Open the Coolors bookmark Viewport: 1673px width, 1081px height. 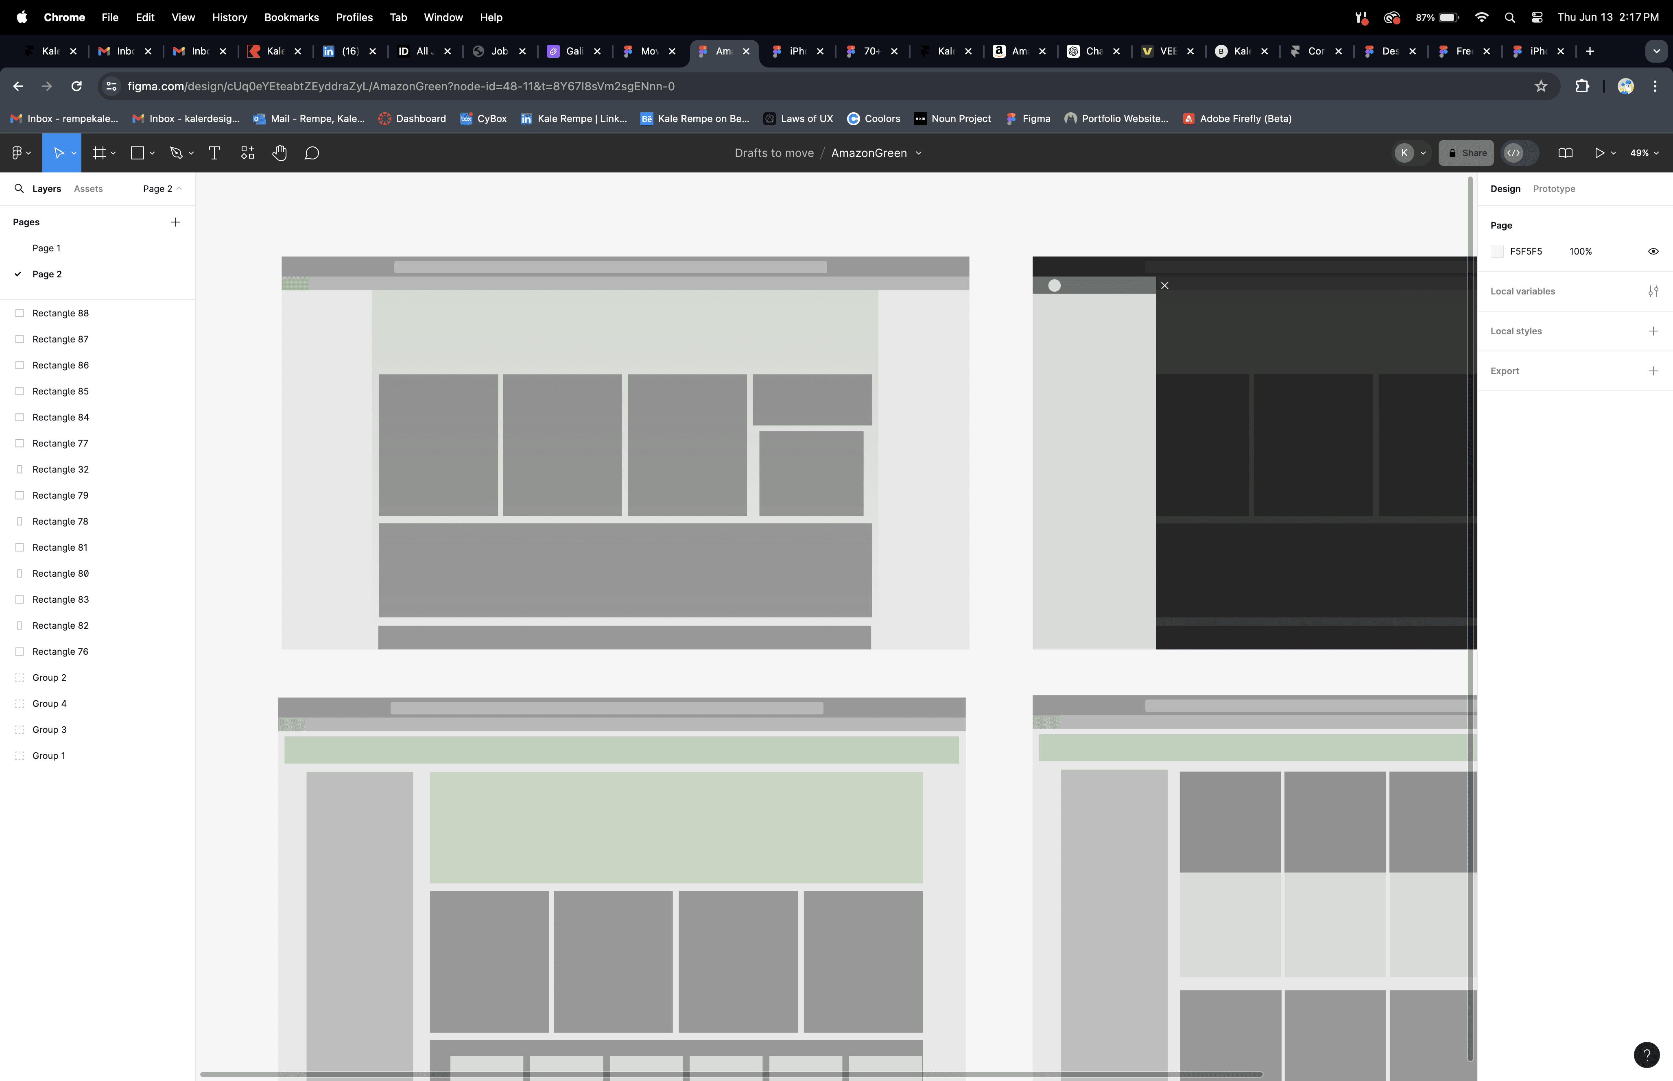click(874, 119)
